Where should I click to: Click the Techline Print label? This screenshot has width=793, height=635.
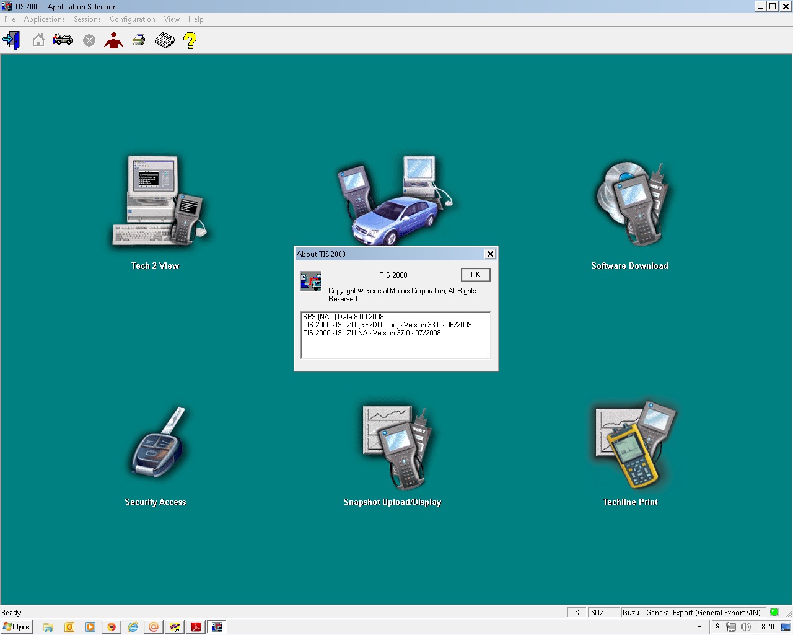click(x=630, y=502)
